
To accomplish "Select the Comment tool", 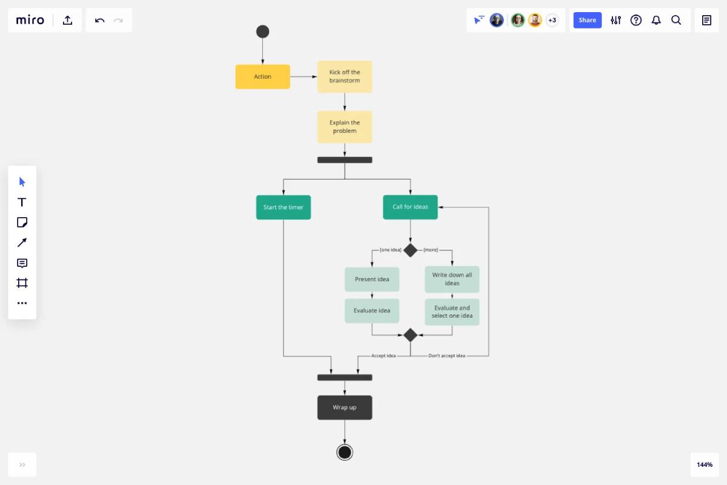I will 22,263.
